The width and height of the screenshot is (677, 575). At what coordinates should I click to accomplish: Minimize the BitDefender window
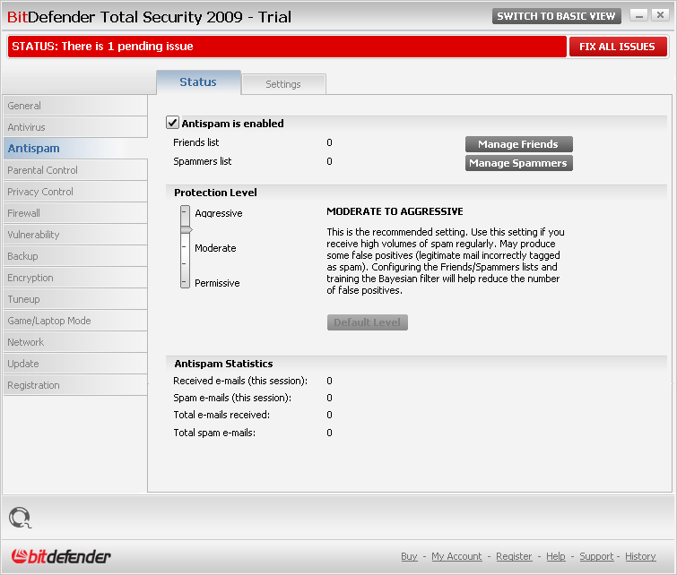(x=639, y=15)
